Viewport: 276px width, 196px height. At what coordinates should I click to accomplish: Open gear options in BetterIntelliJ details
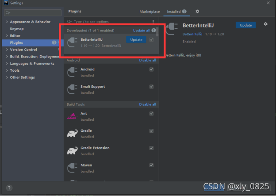pos(266,24)
